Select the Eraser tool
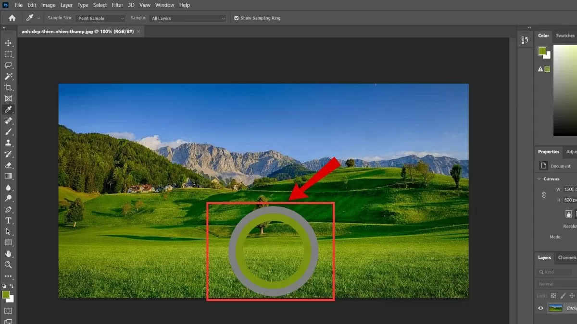577x324 pixels. click(x=8, y=165)
